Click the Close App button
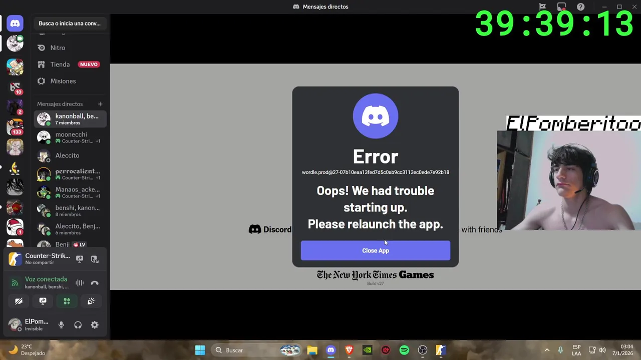The image size is (641, 360). [375, 250]
